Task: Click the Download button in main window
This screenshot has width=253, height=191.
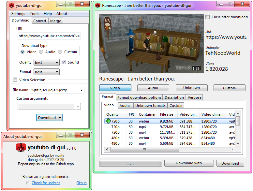Action: 47,118
